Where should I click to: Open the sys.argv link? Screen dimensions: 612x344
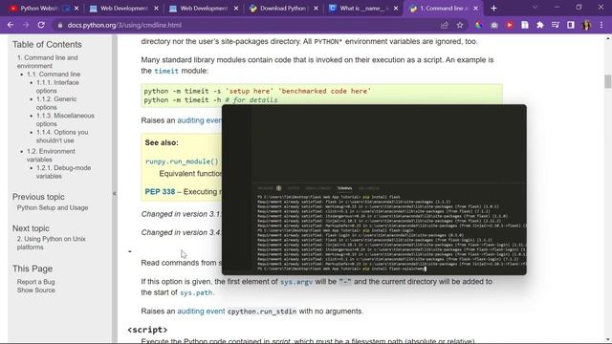[296, 282]
